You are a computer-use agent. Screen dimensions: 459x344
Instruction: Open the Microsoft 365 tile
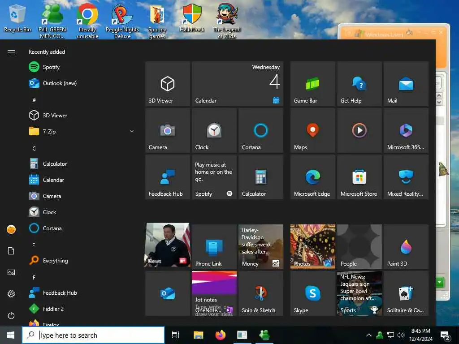click(406, 130)
